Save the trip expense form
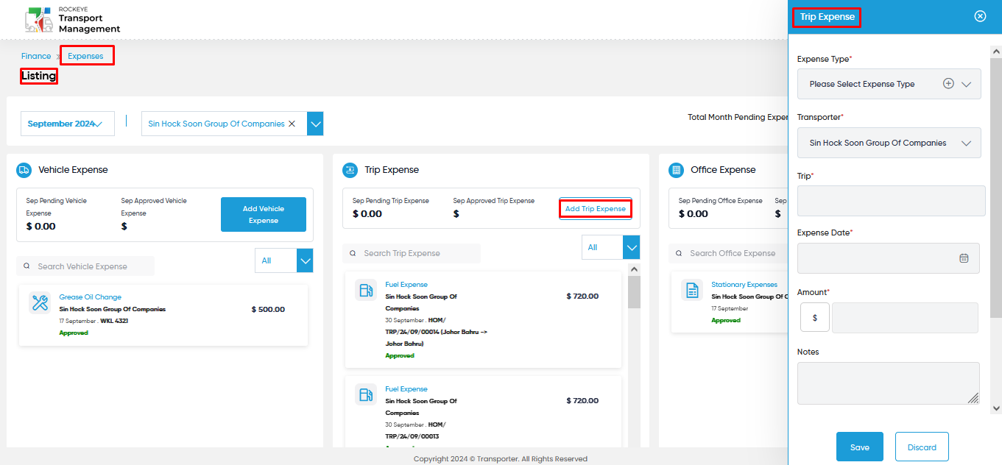Image resolution: width=1002 pixels, height=465 pixels. point(860,447)
